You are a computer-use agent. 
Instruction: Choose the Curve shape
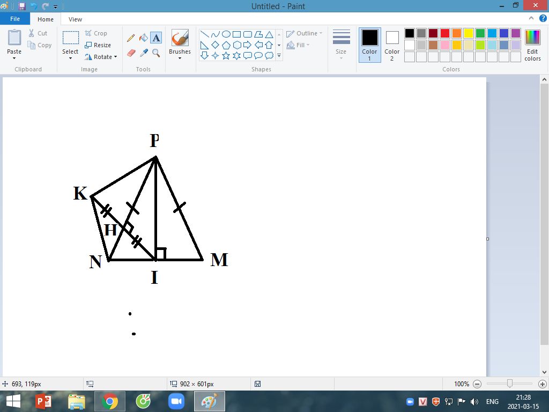(x=216, y=34)
